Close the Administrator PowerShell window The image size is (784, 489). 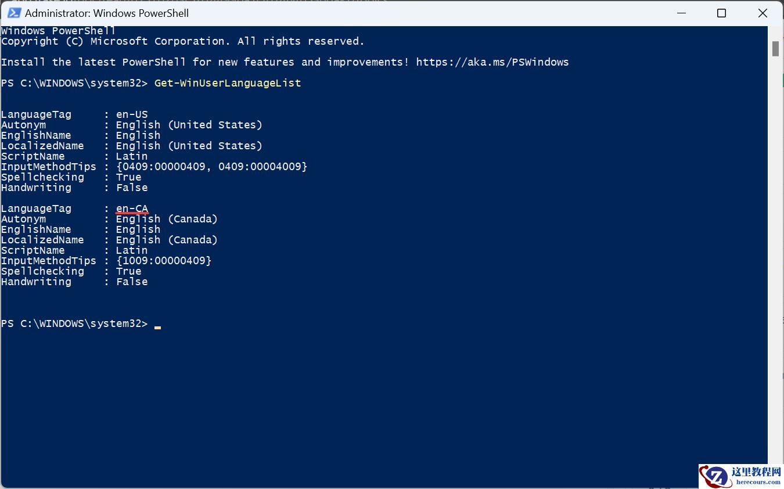point(763,13)
